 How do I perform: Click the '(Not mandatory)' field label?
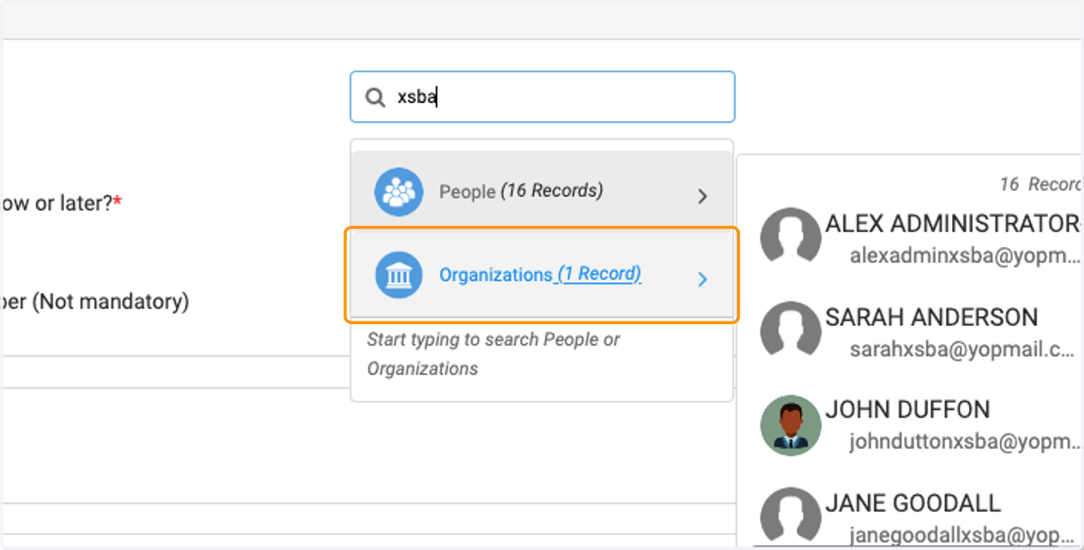[x=110, y=302]
